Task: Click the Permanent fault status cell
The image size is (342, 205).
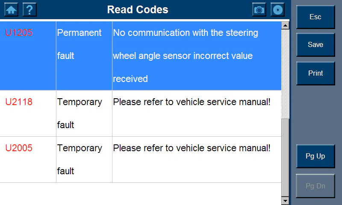Action: [79, 44]
